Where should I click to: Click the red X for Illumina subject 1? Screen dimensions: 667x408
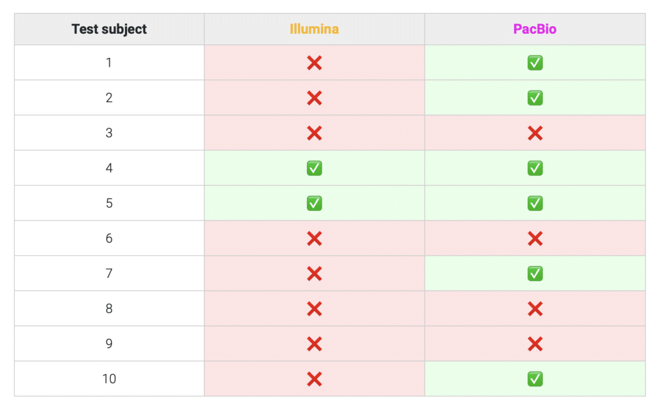(x=315, y=63)
